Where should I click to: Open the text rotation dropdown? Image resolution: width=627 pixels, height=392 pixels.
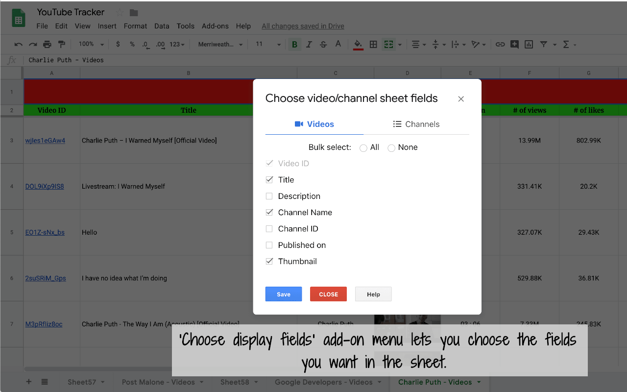(x=478, y=45)
